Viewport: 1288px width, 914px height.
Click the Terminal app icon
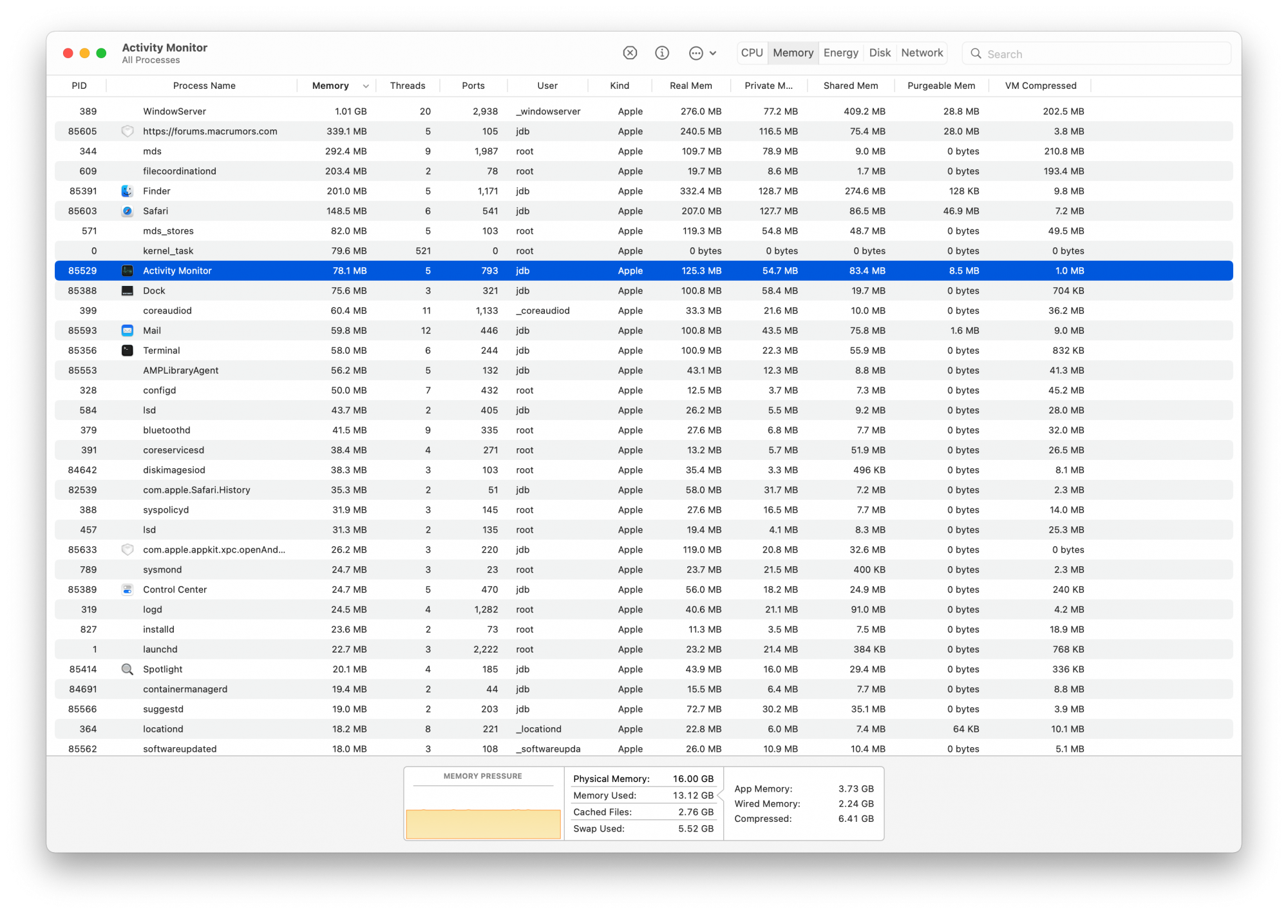pyautogui.click(x=127, y=350)
